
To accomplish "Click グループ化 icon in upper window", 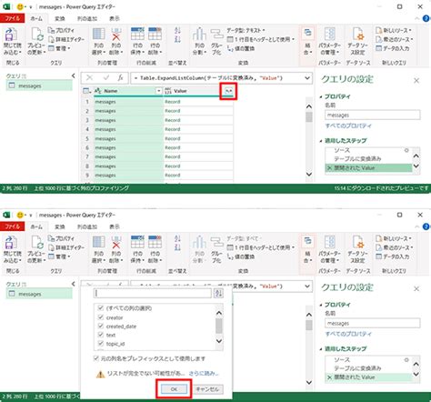I will (x=216, y=35).
